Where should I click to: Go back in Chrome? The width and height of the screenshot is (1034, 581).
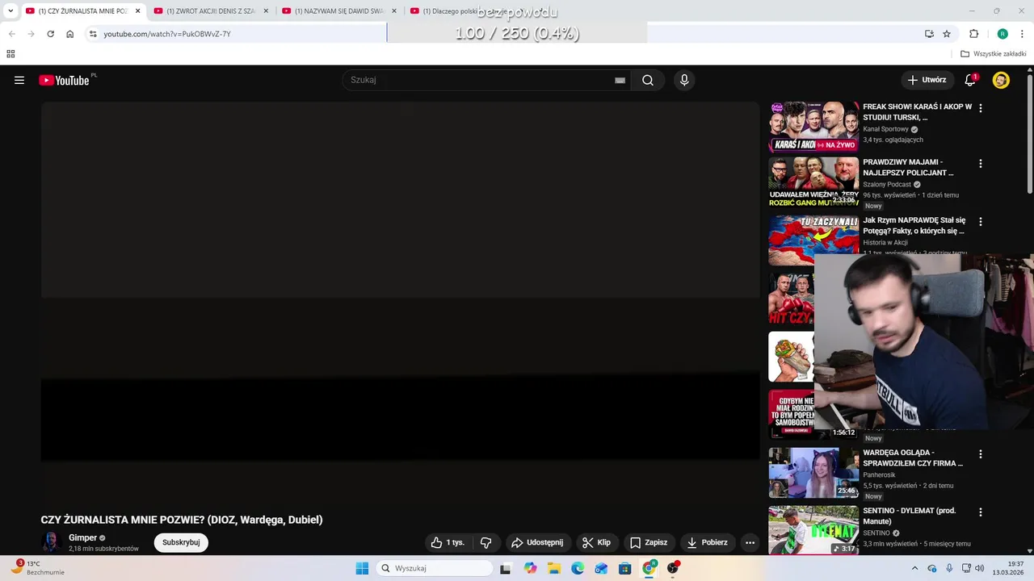[x=11, y=34]
